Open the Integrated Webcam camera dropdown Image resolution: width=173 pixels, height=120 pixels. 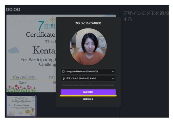pos(88,71)
